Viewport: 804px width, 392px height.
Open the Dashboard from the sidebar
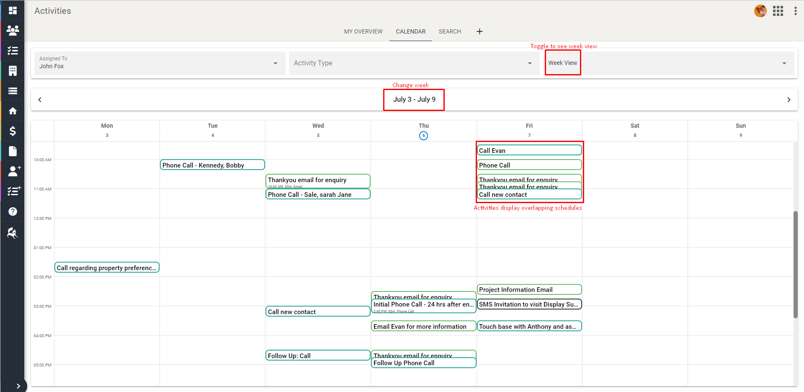13,10
